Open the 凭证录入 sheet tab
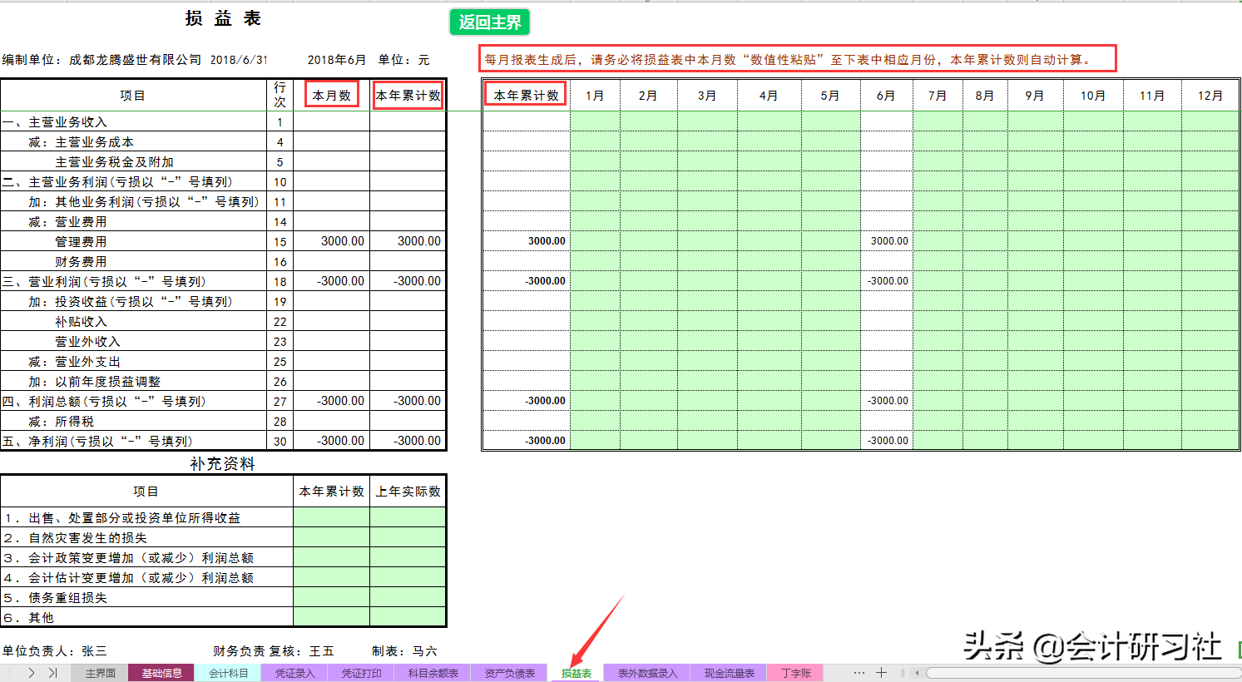This screenshot has height=682, width=1242. tap(294, 674)
